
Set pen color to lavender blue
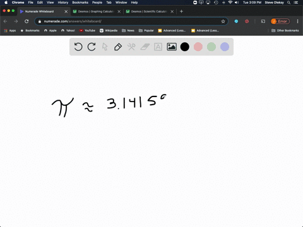coord(225,47)
